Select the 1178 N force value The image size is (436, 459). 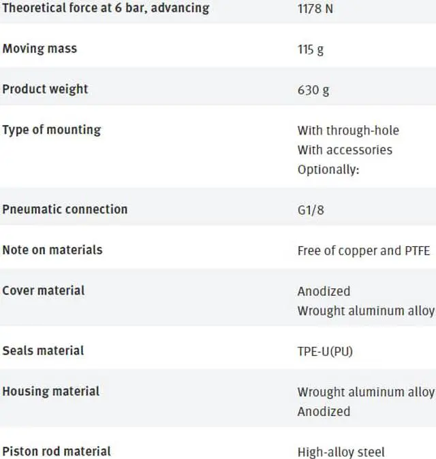click(315, 8)
